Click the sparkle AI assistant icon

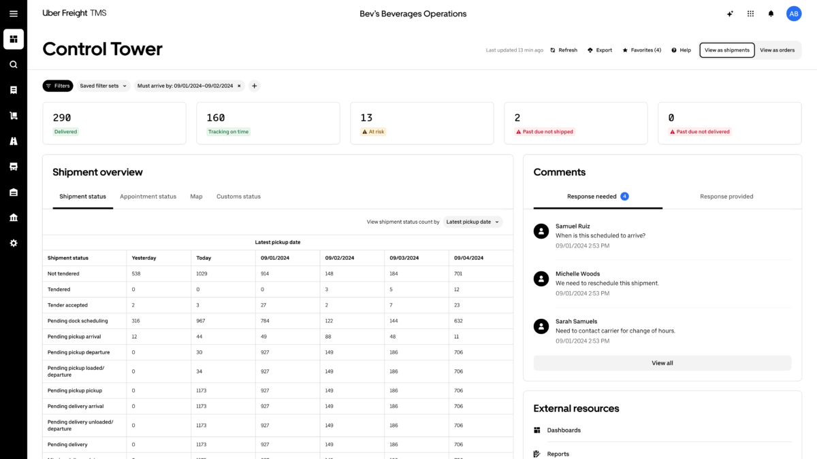(x=730, y=14)
